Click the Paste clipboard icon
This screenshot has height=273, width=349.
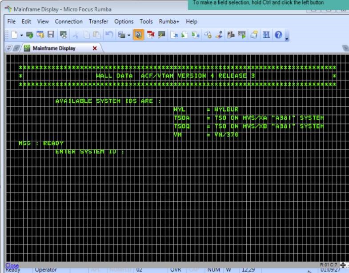(97, 35)
